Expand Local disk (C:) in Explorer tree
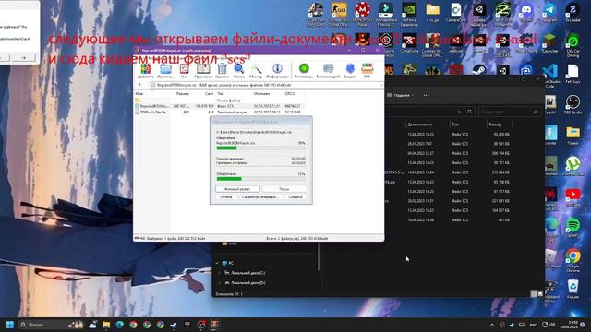Viewport: 591px width, 332px height. point(220,273)
